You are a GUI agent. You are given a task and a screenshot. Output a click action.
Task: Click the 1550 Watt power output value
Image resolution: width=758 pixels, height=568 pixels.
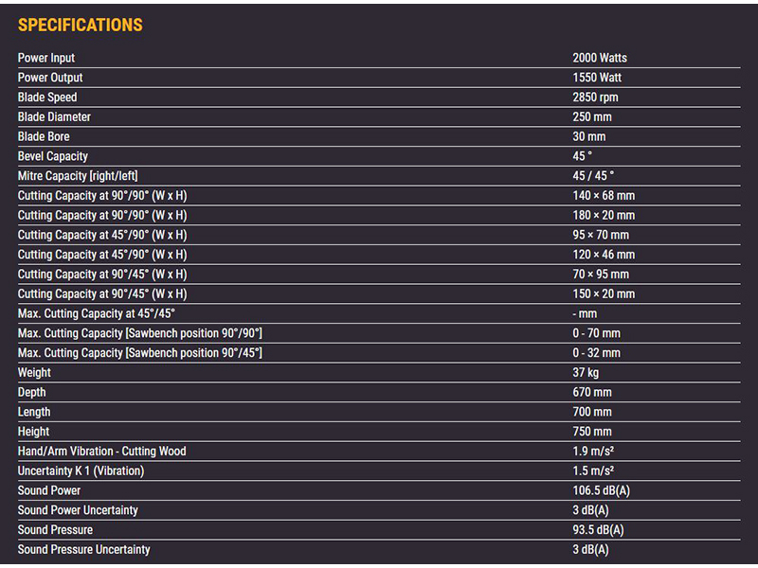tap(597, 78)
